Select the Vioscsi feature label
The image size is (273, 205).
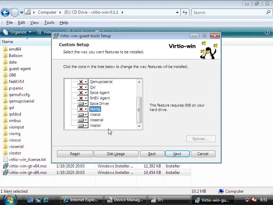95,114
